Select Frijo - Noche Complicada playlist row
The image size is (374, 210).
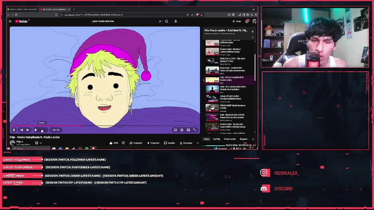pos(228,80)
